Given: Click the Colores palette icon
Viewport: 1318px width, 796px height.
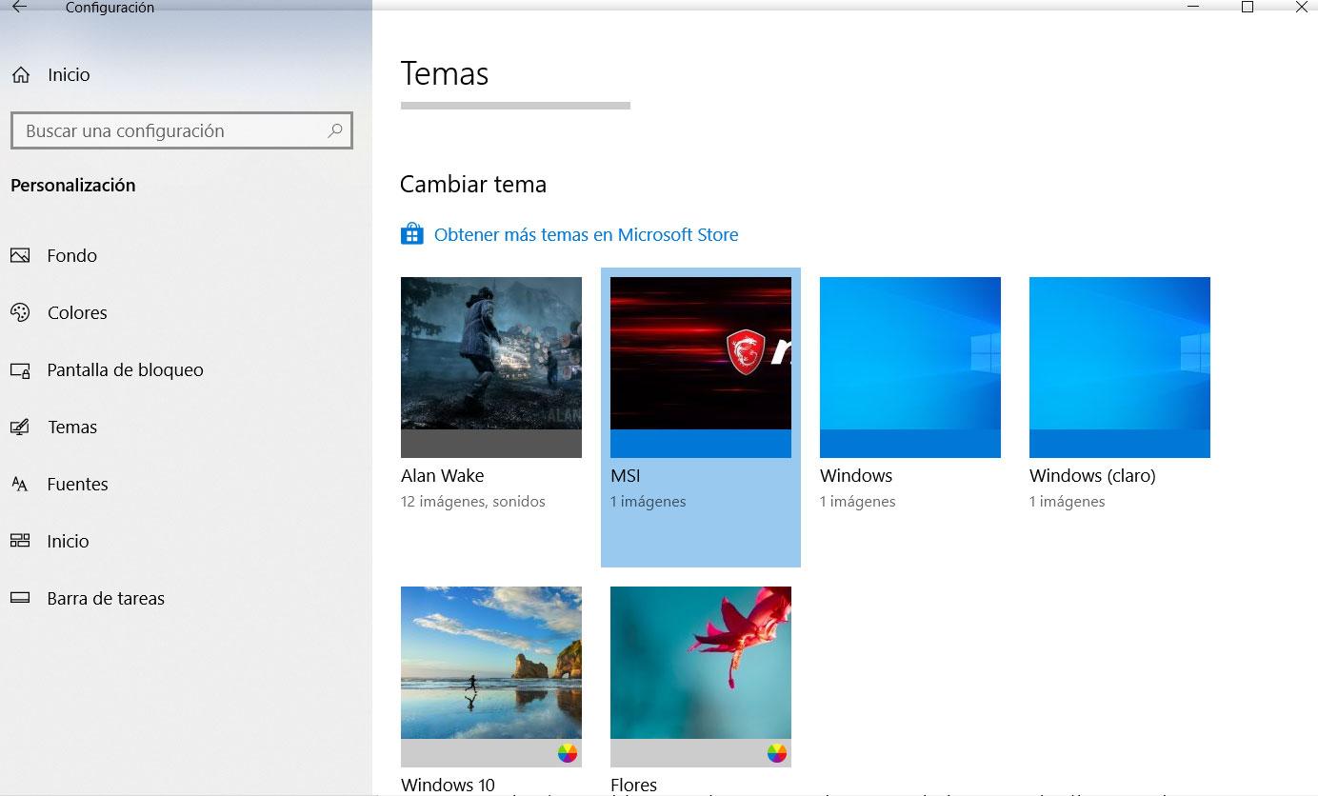Looking at the screenshot, I should (20, 312).
